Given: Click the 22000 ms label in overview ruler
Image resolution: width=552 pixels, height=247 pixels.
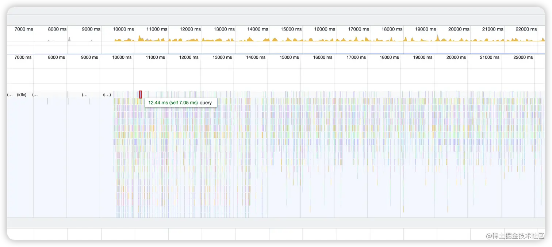Looking at the screenshot, I should pyautogui.click(x=526, y=29).
